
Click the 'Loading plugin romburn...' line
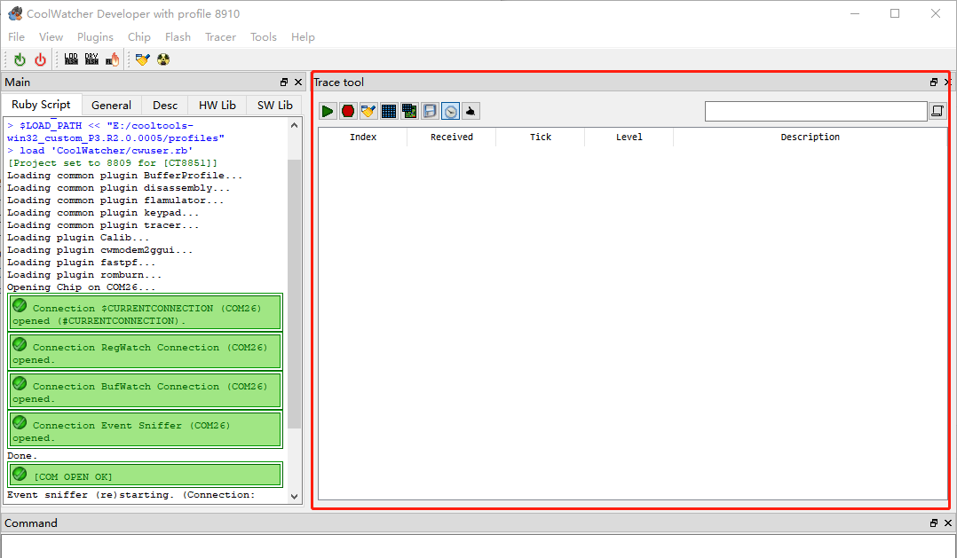(x=84, y=275)
